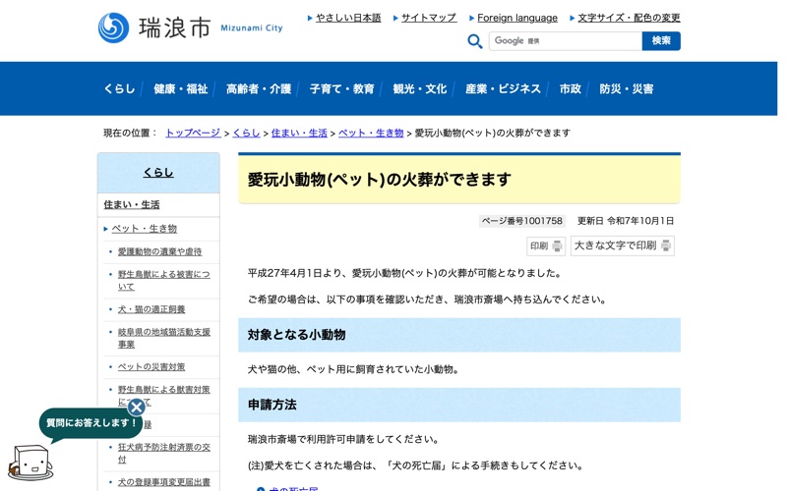
Task: Open 住まい・生活 in the sidebar
Action: [132, 204]
